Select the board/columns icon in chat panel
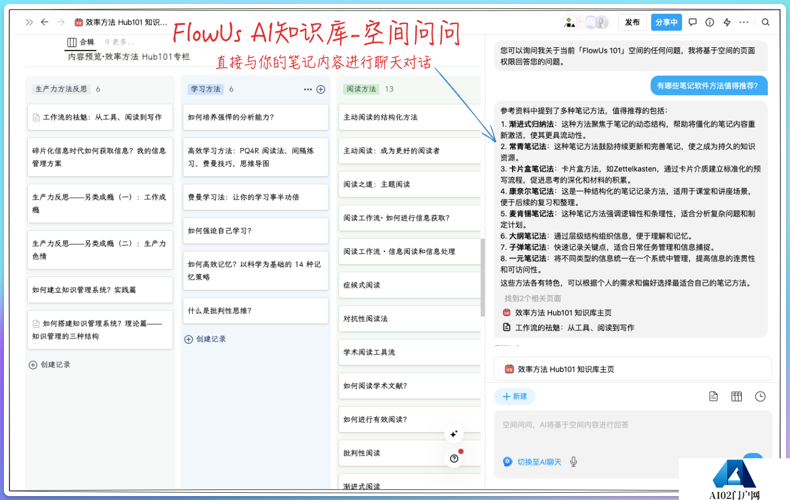The width and height of the screenshot is (790, 500). (737, 397)
